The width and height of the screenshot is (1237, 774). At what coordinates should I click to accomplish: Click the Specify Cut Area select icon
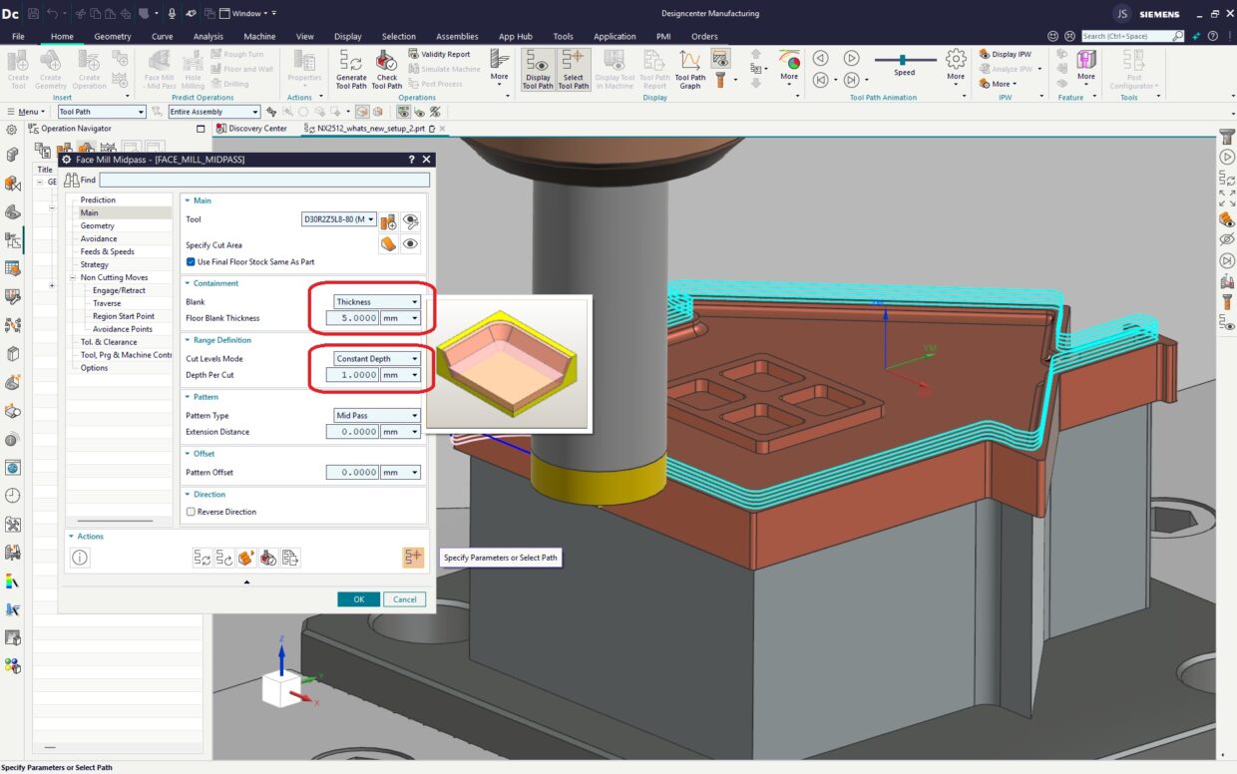click(x=388, y=244)
